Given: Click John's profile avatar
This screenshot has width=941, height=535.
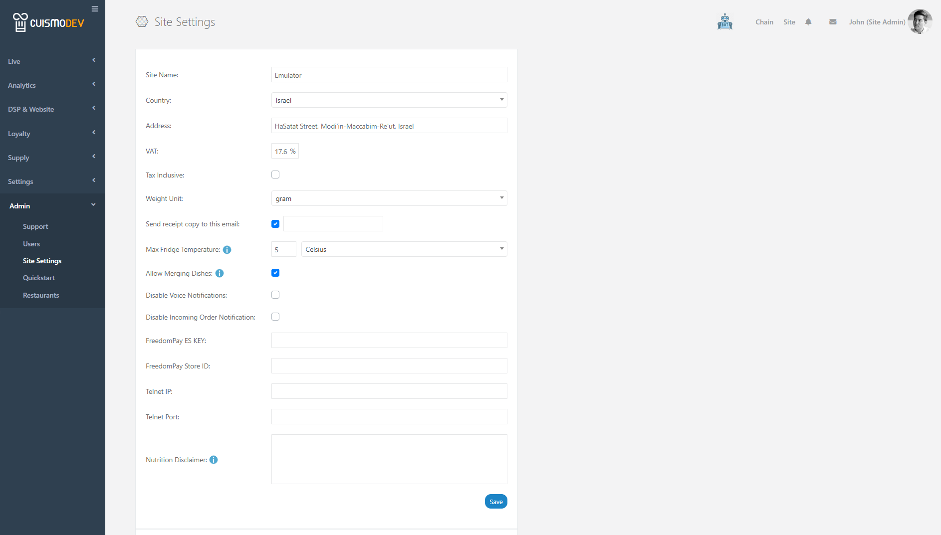Looking at the screenshot, I should [x=920, y=21].
